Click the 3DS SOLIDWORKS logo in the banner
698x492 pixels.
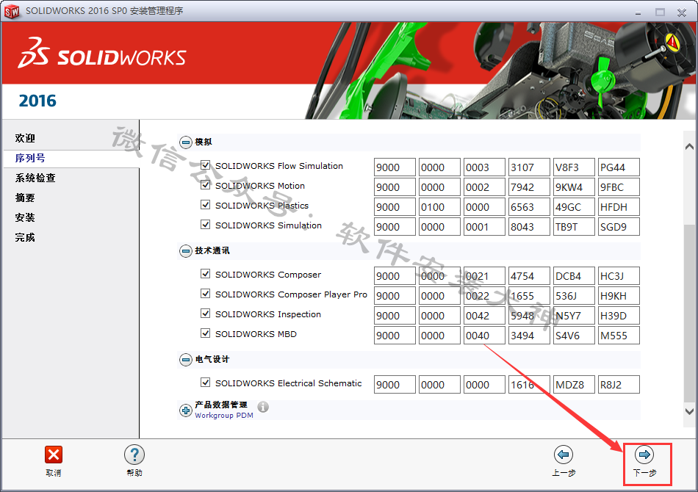(102, 54)
